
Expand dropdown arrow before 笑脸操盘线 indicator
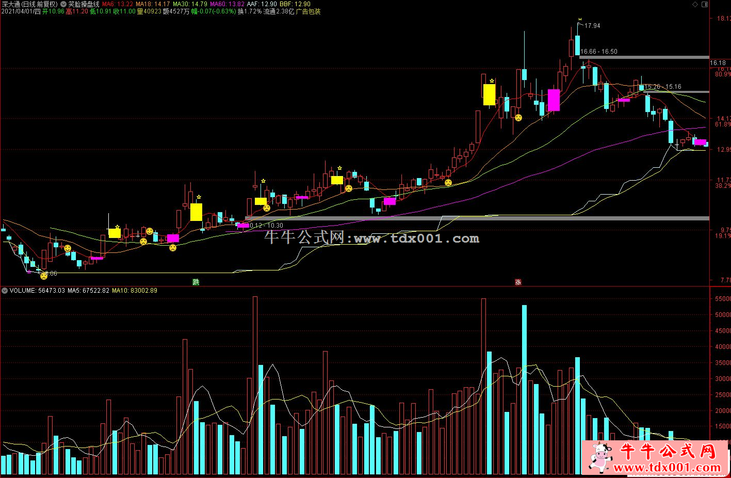click(x=63, y=4)
